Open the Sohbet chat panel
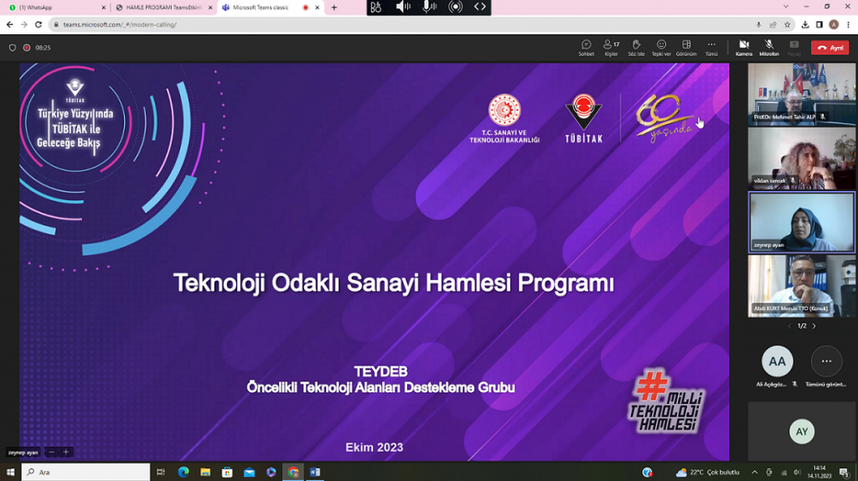858x481 pixels. [x=586, y=47]
